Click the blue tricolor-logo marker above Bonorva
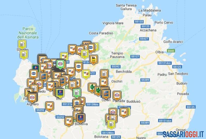This screenshot has height=139, width=206. pos(80,118)
